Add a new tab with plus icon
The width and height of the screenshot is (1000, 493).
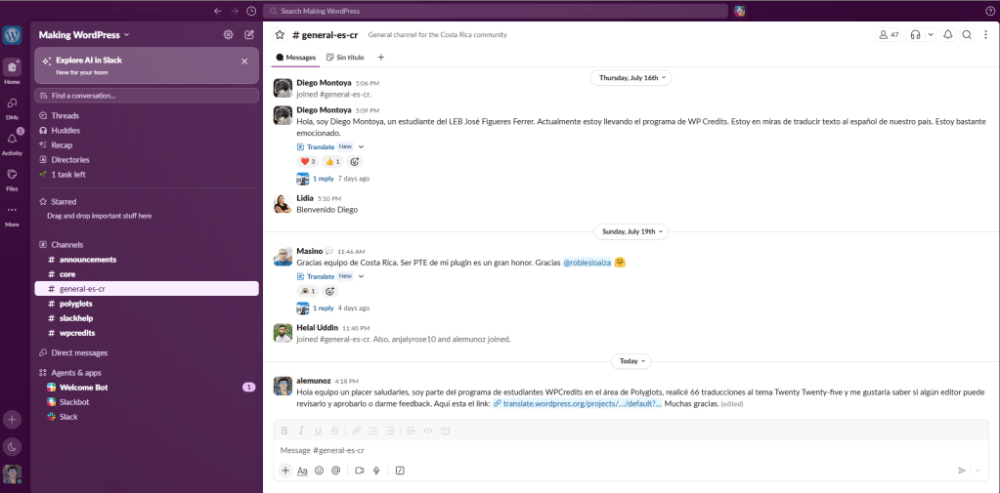(x=380, y=58)
